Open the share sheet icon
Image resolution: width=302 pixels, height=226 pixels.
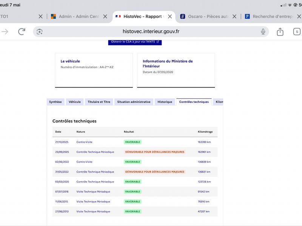tap(280, 32)
